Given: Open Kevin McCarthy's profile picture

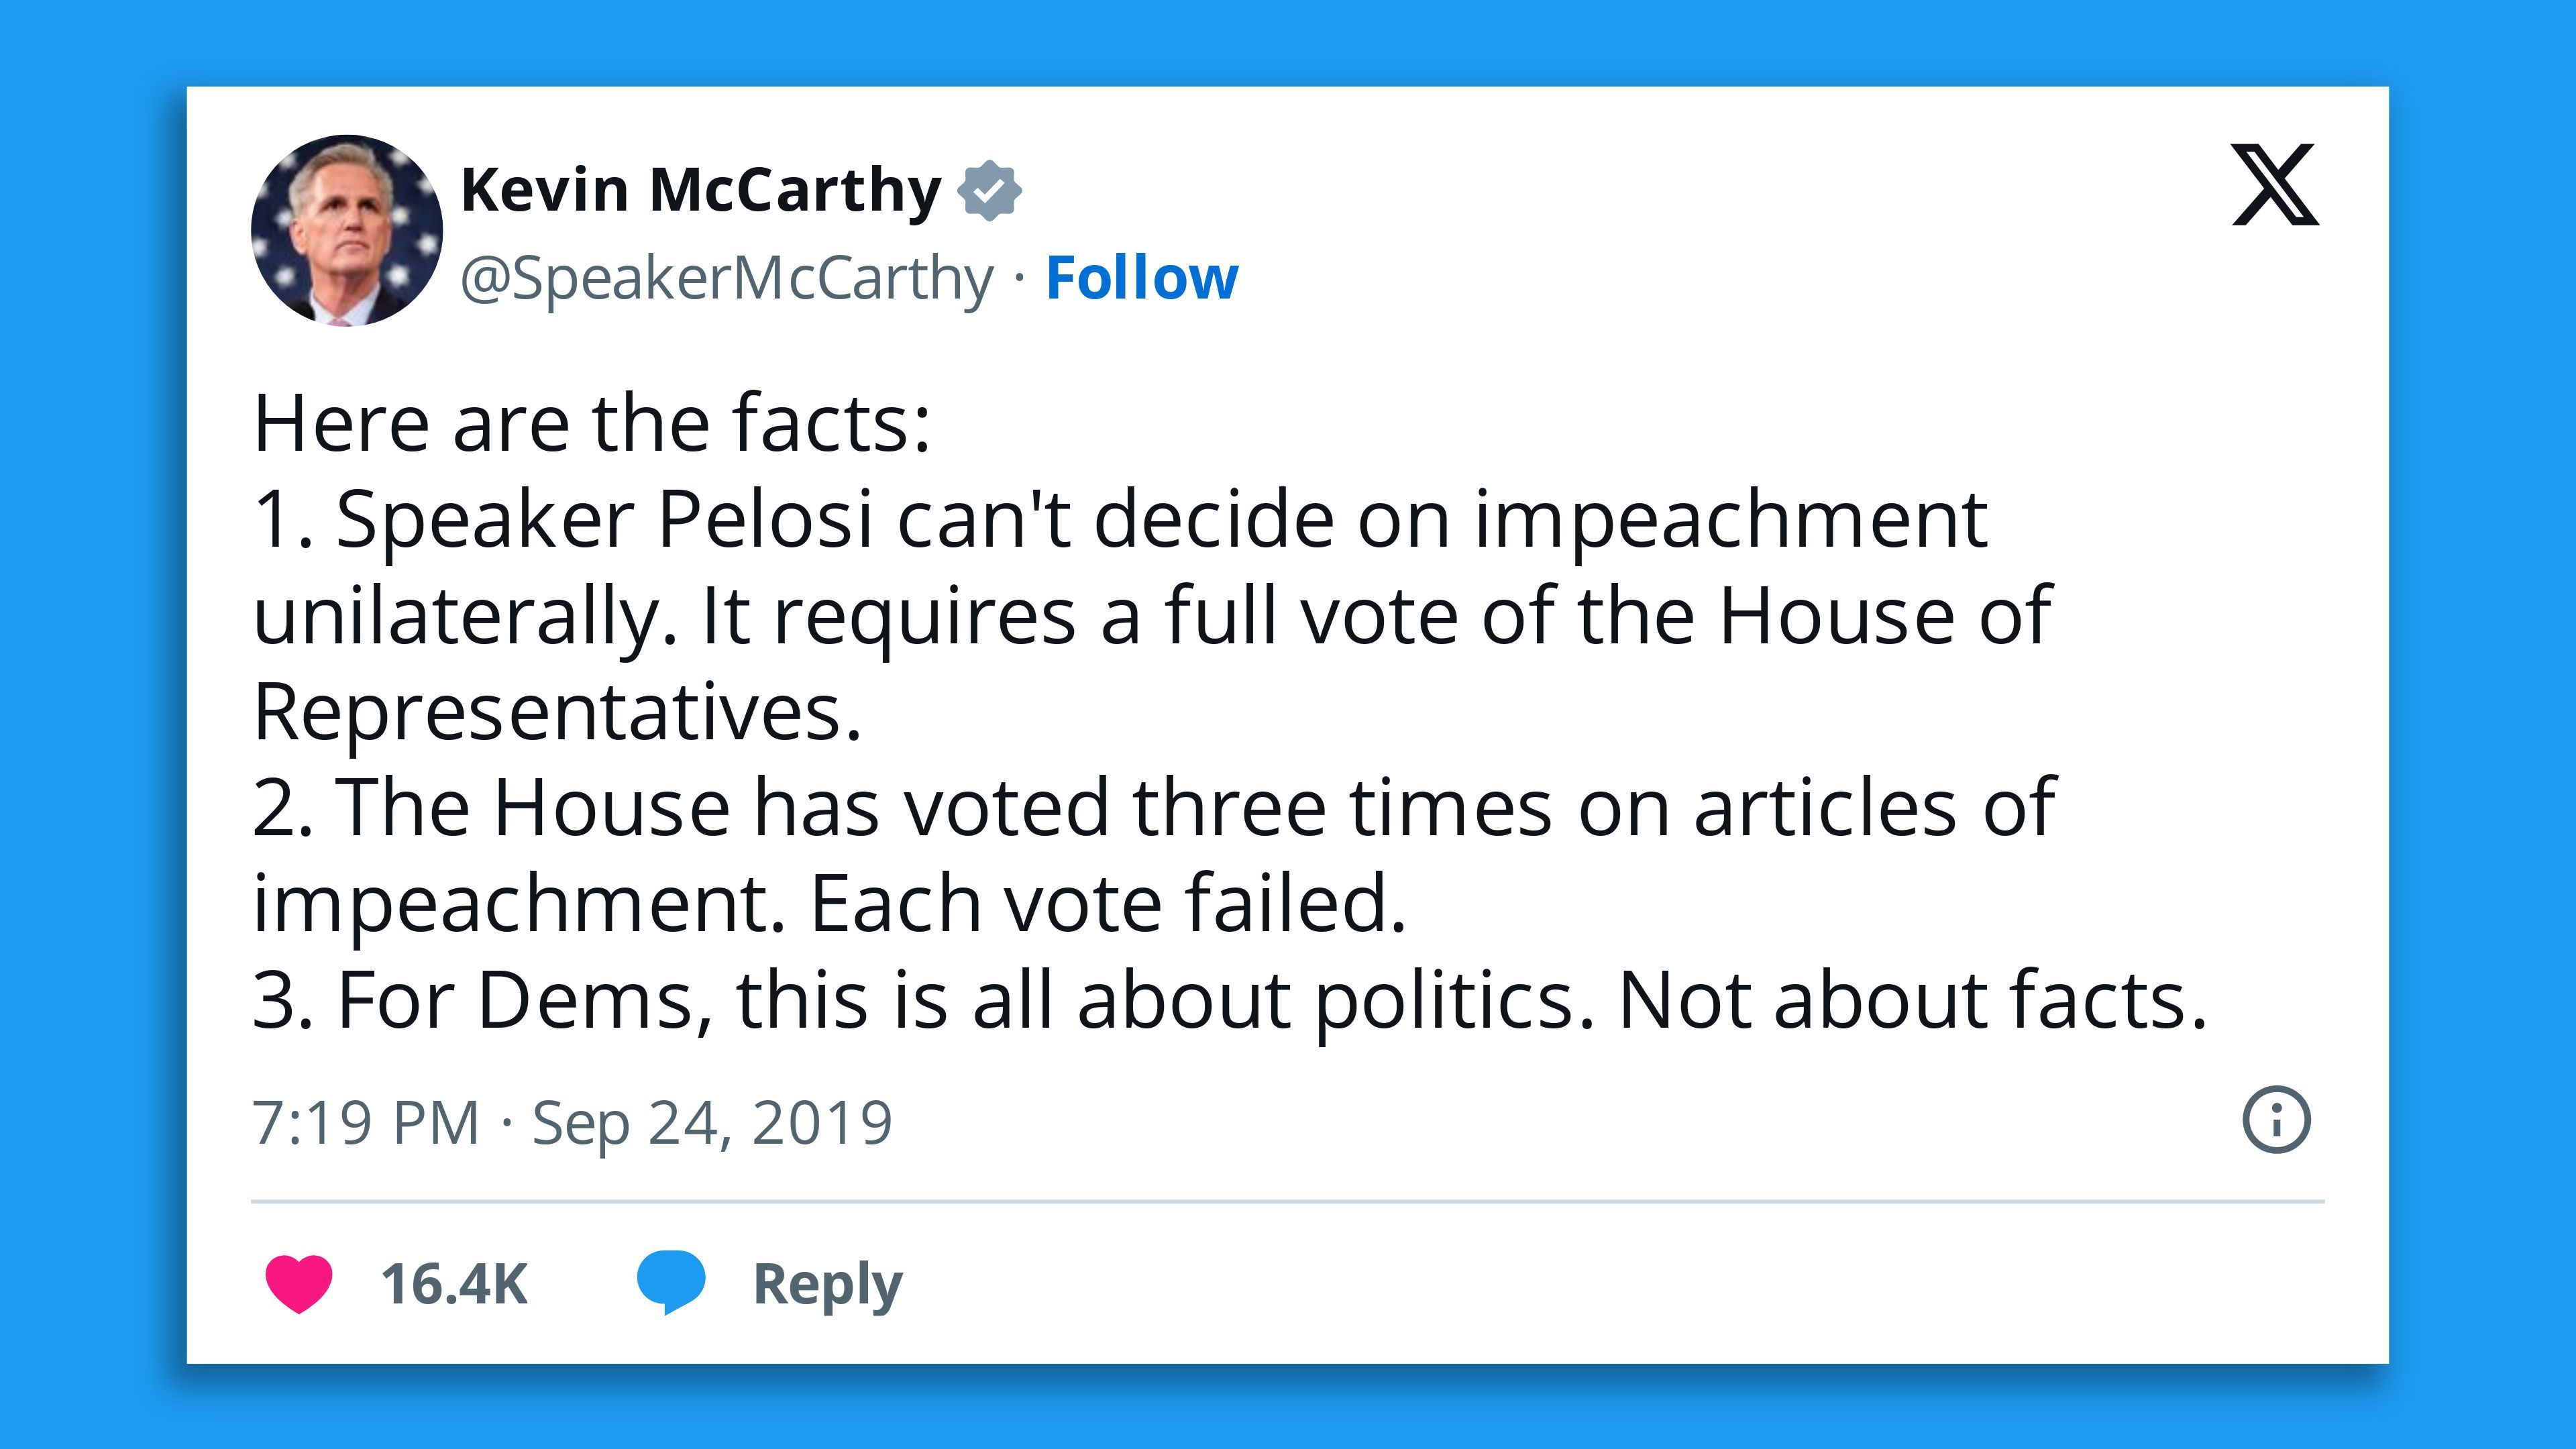Looking at the screenshot, I should point(346,230).
